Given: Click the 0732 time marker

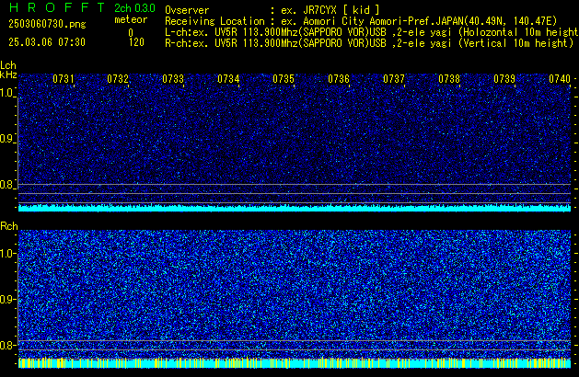Looking at the screenshot, I should click(118, 79).
